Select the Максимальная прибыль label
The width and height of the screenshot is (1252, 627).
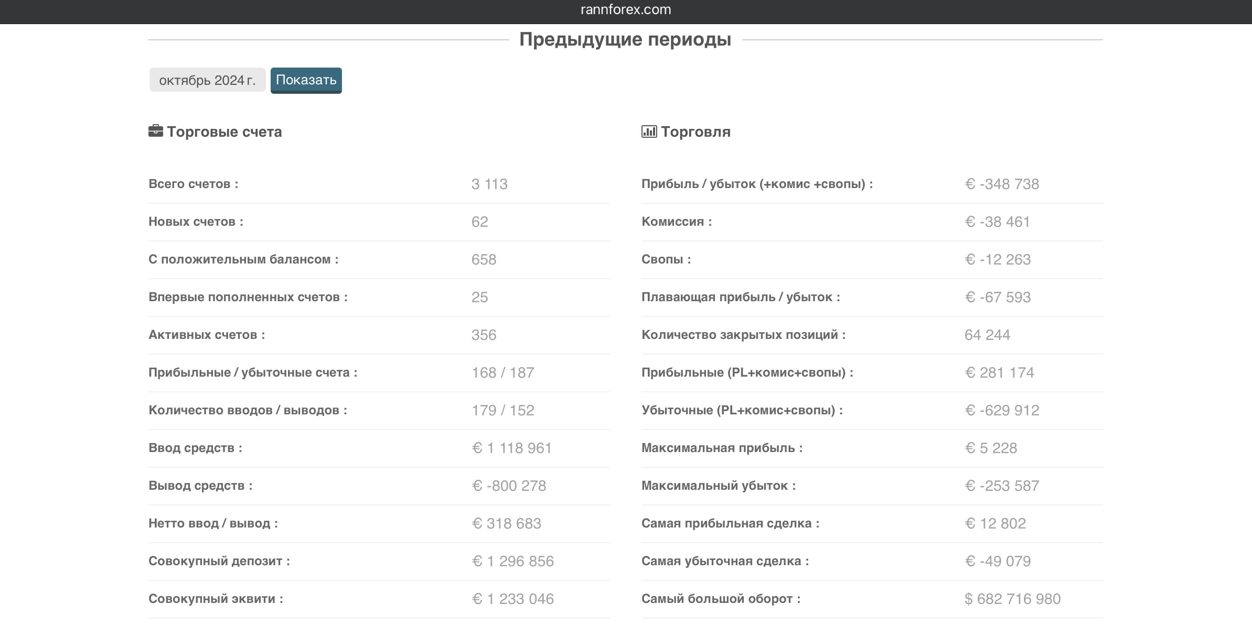(722, 448)
